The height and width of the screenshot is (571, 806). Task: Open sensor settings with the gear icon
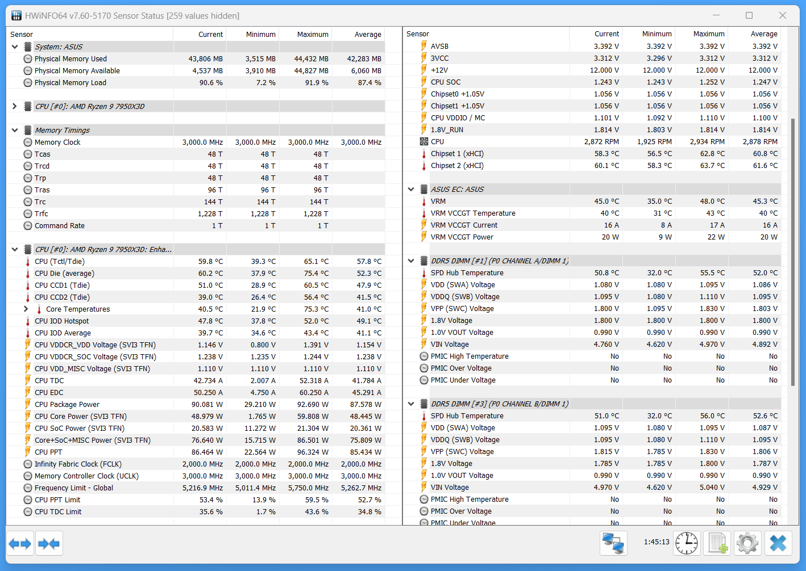point(747,543)
